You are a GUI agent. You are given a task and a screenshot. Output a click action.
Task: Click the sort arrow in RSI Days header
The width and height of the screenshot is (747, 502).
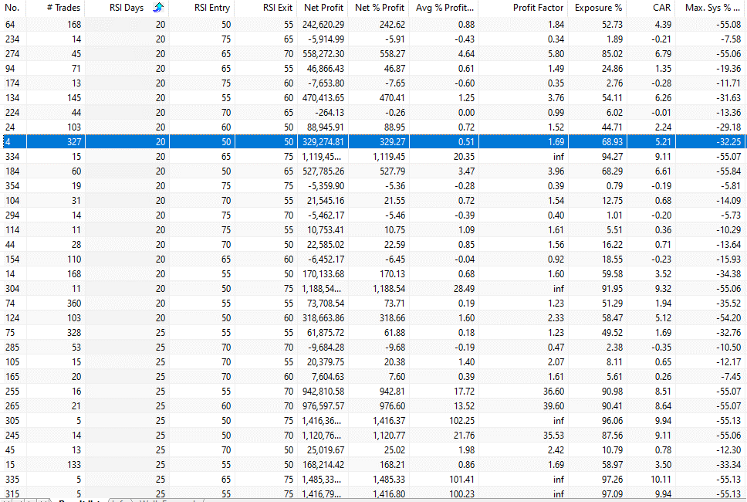coord(158,8)
